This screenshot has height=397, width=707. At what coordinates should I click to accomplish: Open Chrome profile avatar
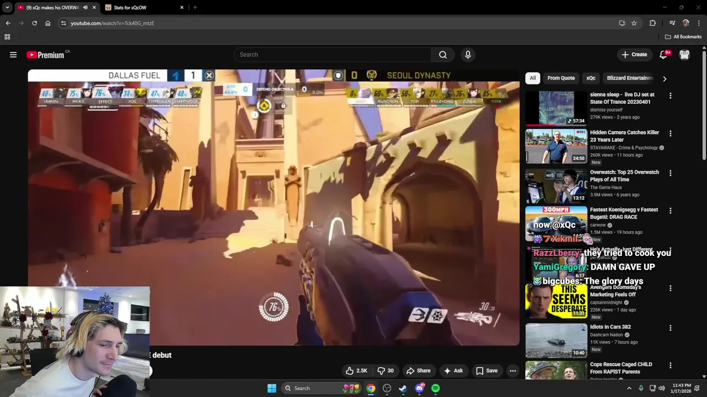point(685,23)
